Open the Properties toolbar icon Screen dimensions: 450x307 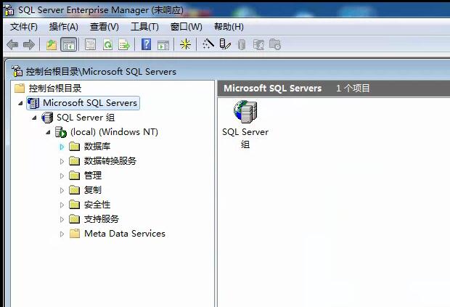pyautogui.click(x=90, y=45)
